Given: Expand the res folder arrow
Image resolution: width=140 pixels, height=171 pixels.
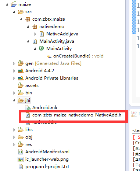Looking at the screenshot, I should [14, 144].
